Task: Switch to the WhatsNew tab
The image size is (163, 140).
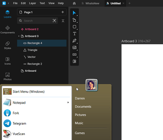Action: click(90, 3)
